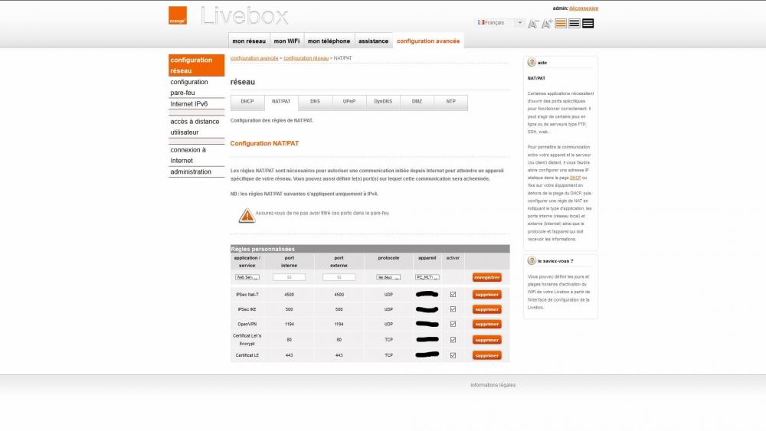The image size is (766, 431).
Task: Uncheck activer for IPSec Nat-T rule
Action: tap(453, 294)
